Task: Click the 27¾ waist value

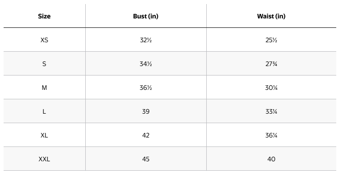Action: coord(271,64)
